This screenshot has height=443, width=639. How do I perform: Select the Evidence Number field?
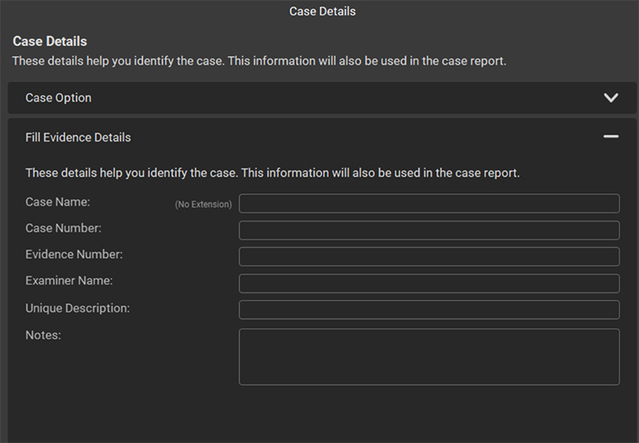point(429,256)
